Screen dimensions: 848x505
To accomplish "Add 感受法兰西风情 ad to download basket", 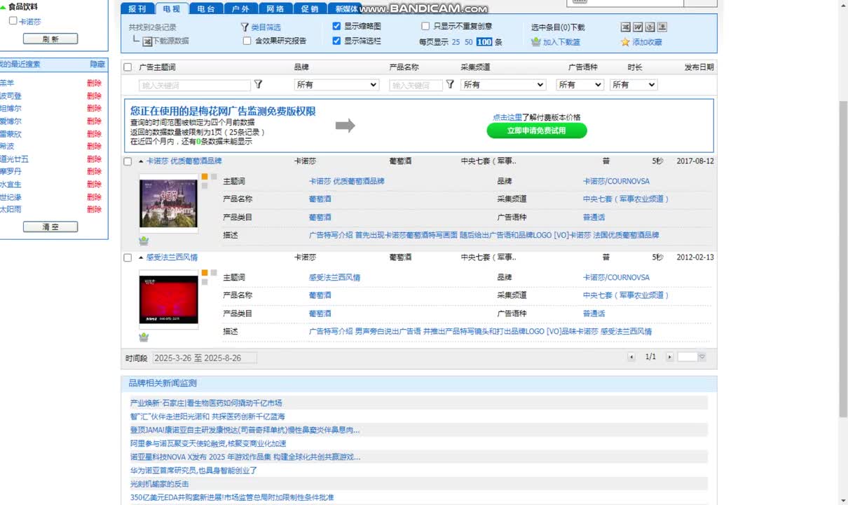I will [144, 337].
